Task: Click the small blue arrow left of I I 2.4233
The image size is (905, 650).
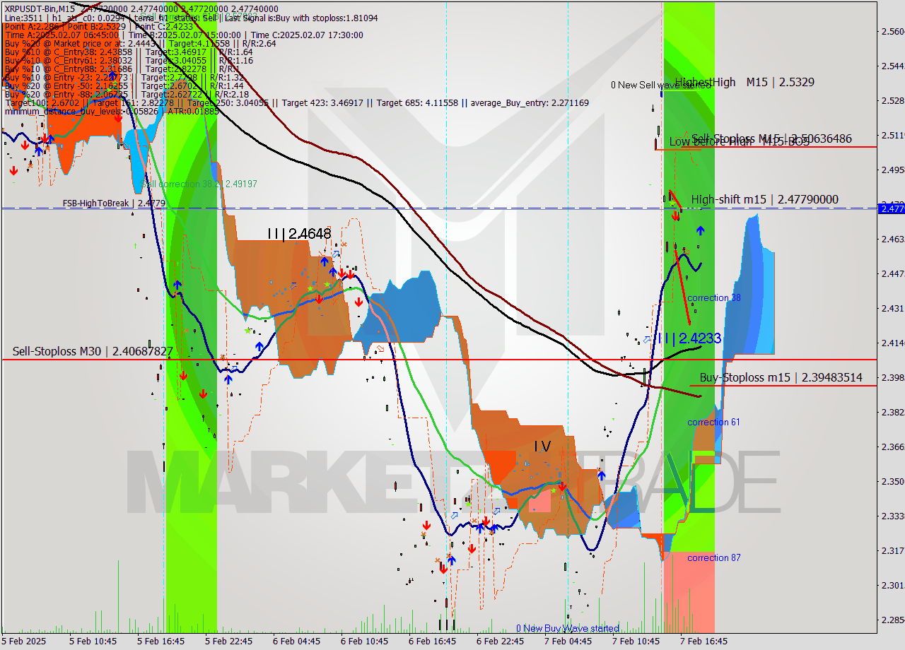Action: (647, 340)
